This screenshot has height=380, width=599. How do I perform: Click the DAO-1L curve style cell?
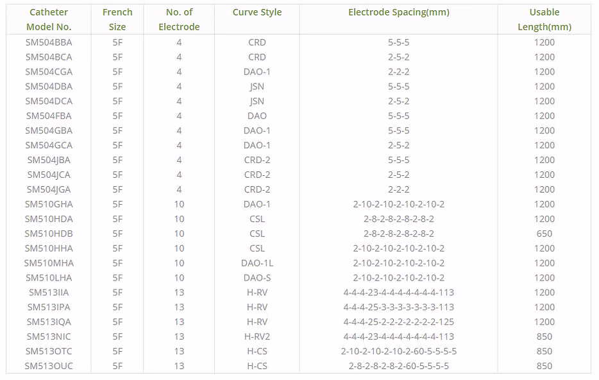click(257, 263)
